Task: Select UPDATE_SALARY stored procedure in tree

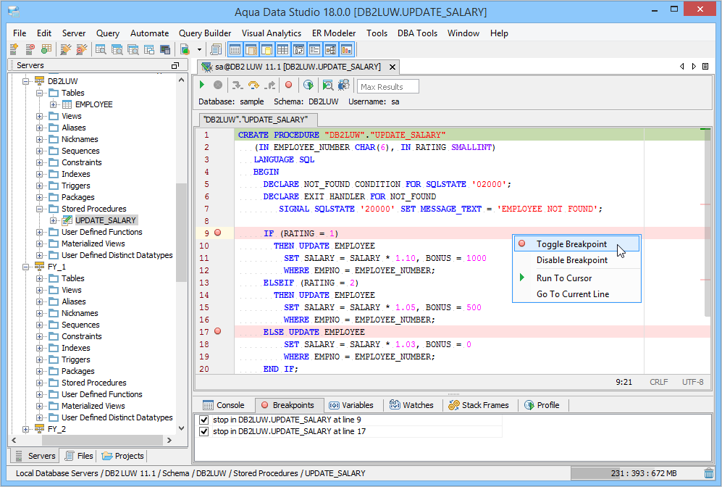Action: click(x=105, y=220)
